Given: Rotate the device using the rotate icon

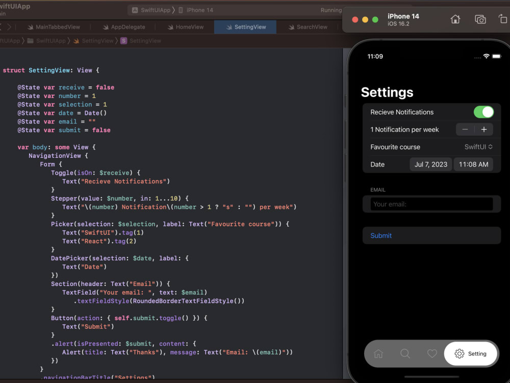Looking at the screenshot, I should pos(502,18).
